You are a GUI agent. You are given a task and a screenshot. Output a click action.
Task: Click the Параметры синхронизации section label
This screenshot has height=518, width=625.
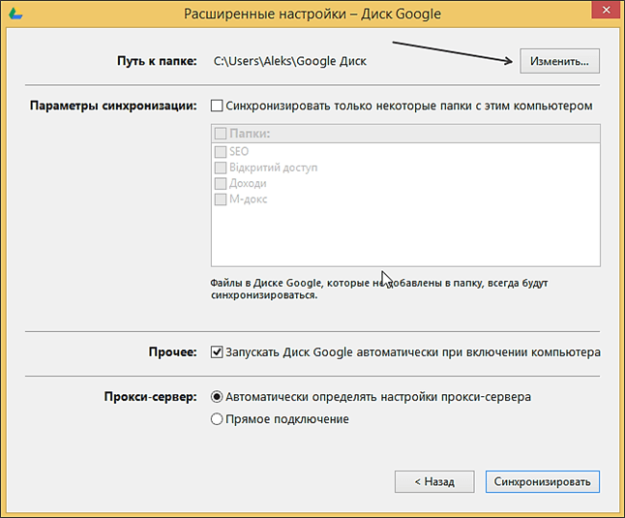pos(114,105)
